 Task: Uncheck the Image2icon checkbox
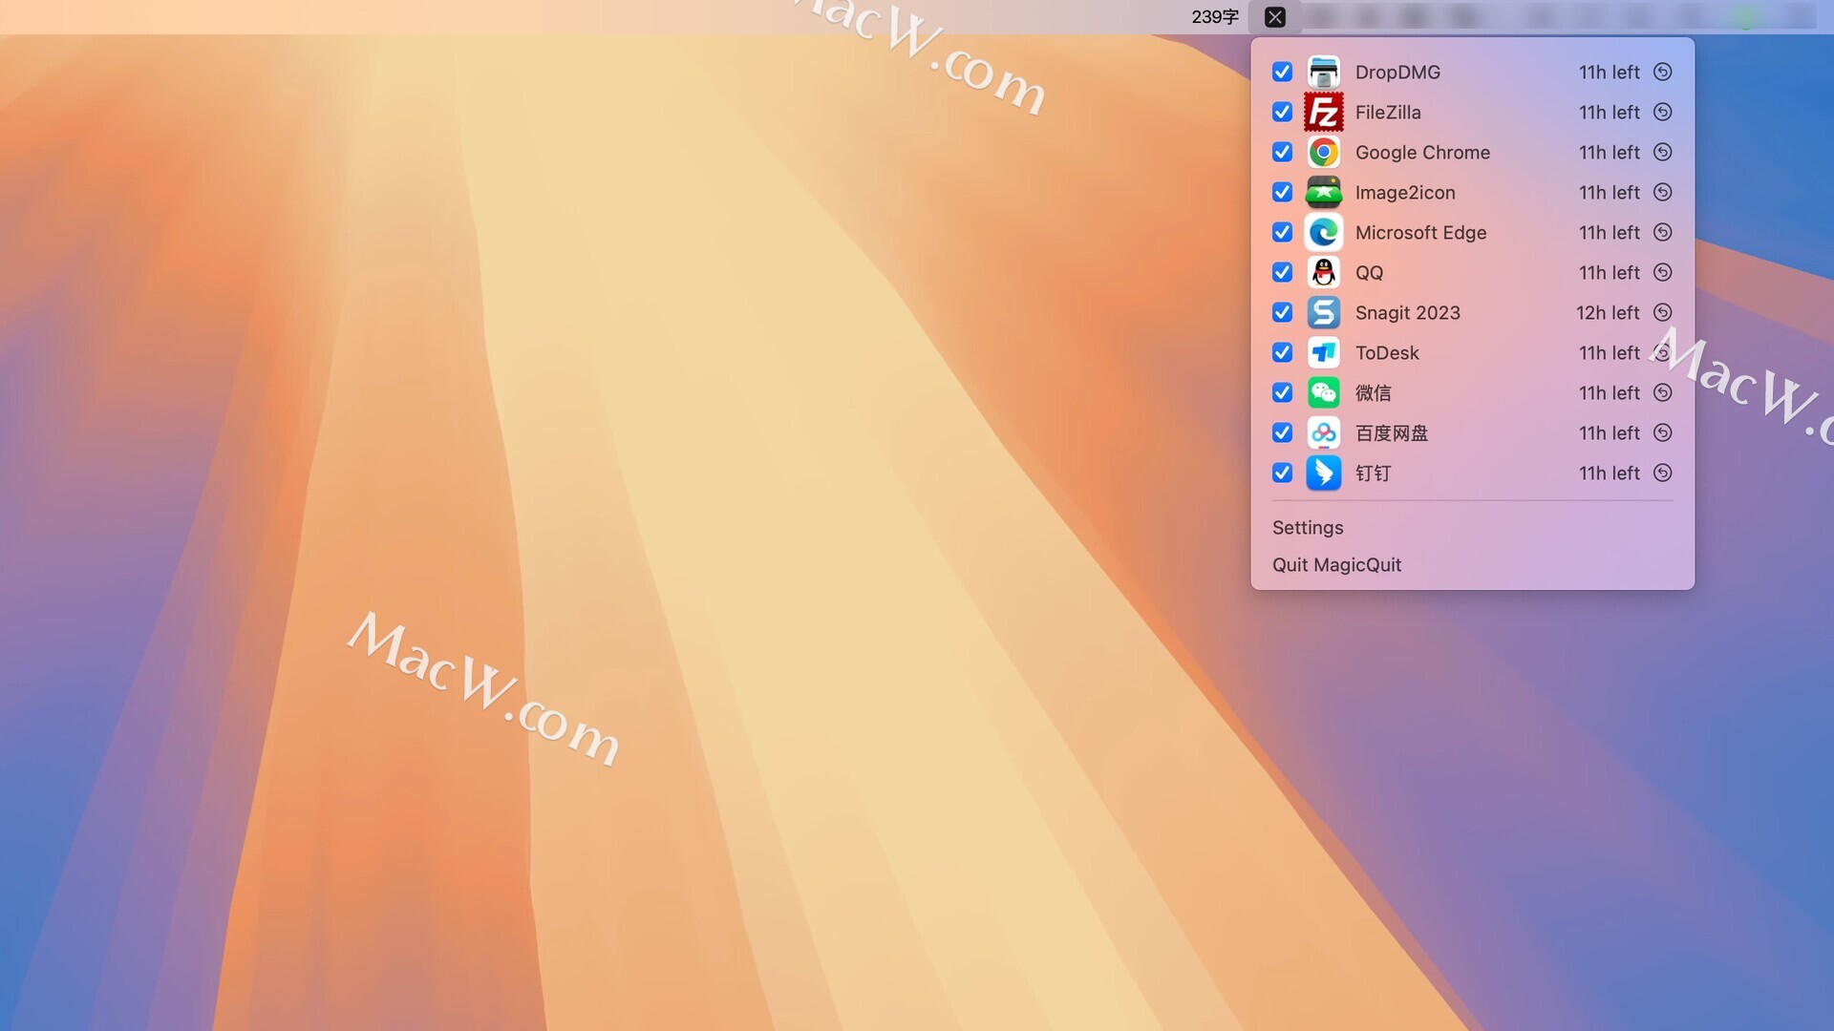pos(1282,192)
